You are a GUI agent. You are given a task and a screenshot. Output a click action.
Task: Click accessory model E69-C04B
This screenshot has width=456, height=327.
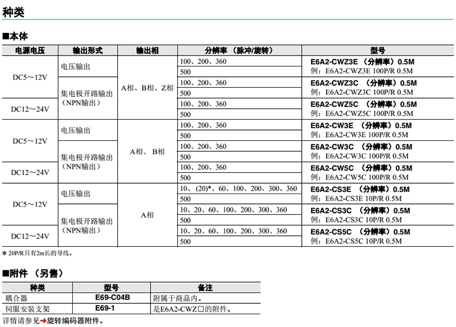point(113,298)
